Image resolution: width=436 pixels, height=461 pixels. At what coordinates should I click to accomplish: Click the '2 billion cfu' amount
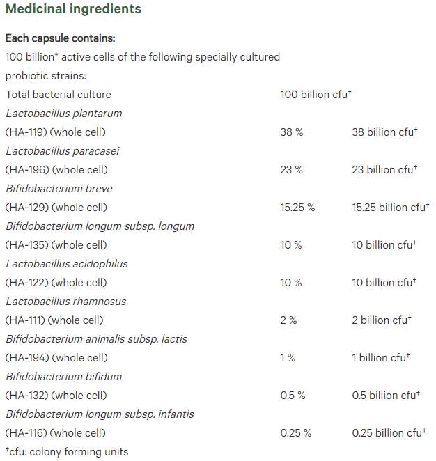click(x=382, y=320)
